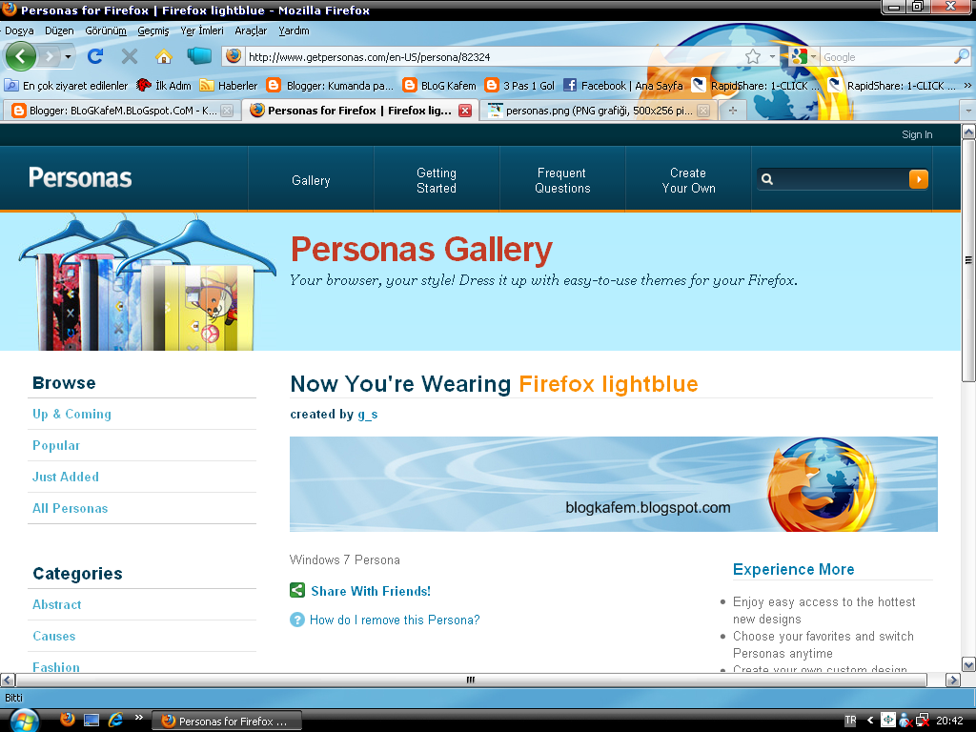This screenshot has height=732, width=976.
Task: Open the Geçmiş menu
Action: [153, 30]
